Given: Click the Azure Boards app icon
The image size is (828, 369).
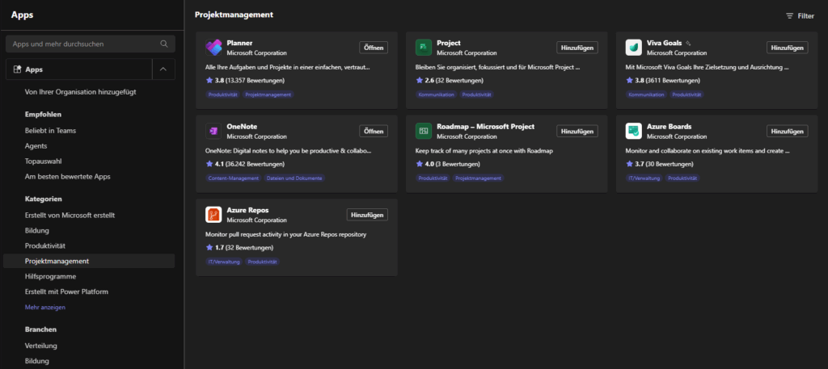Looking at the screenshot, I should point(634,132).
